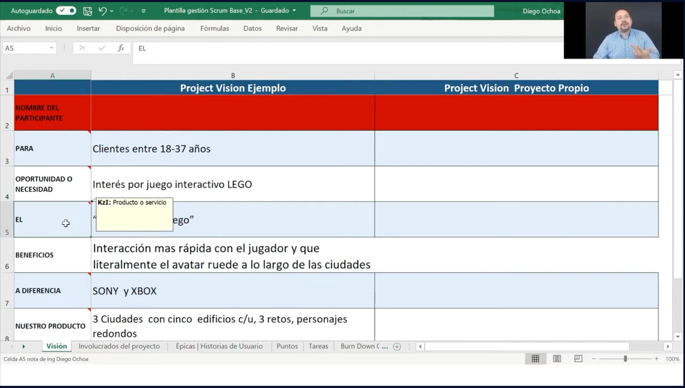Image resolution: width=685 pixels, height=388 pixels.
Task: Switch to Normal view icon
Action: pyautogui.click(x=535, y=359)
